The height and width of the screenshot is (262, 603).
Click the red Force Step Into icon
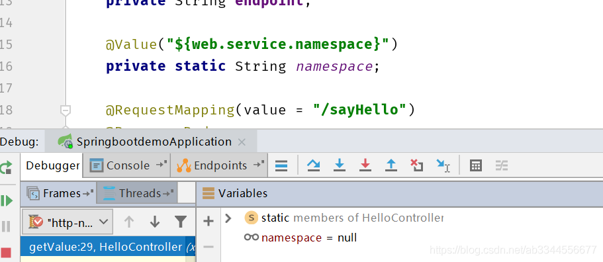coord(365,165)
